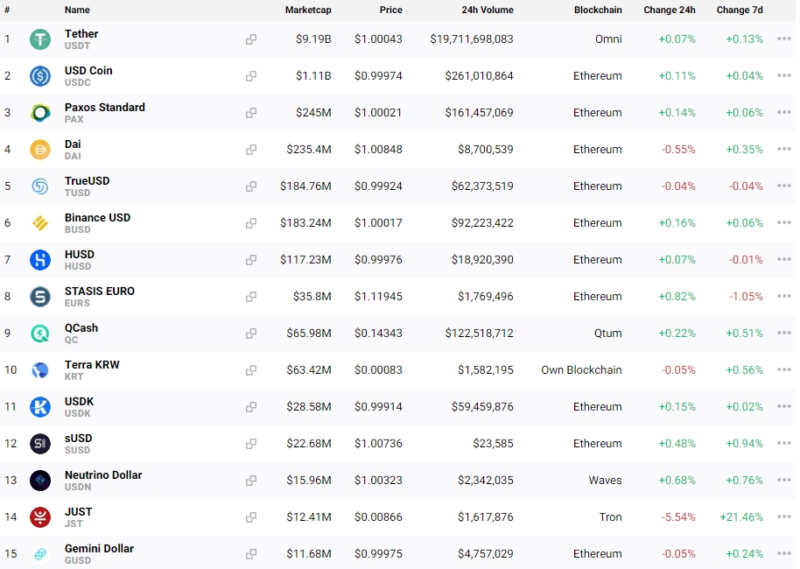Screen dimensions: 800x569
Task: Click the TrueUSD logo
Action: click(40, 186)
